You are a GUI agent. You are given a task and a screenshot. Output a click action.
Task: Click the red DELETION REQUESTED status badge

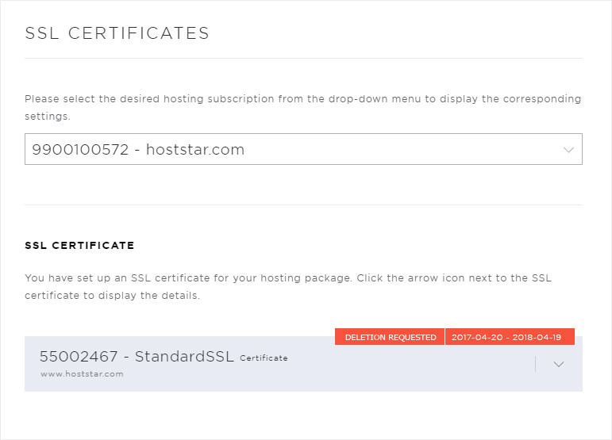[390, 337]
